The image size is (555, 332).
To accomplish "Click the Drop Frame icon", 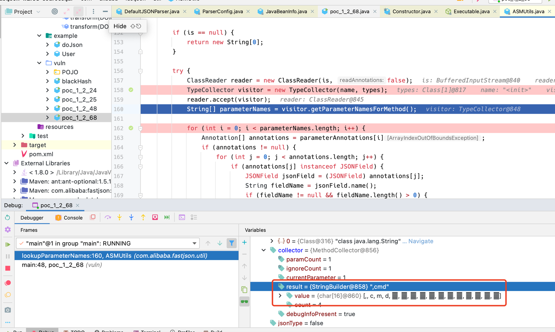I will click(x=155, y=218).
